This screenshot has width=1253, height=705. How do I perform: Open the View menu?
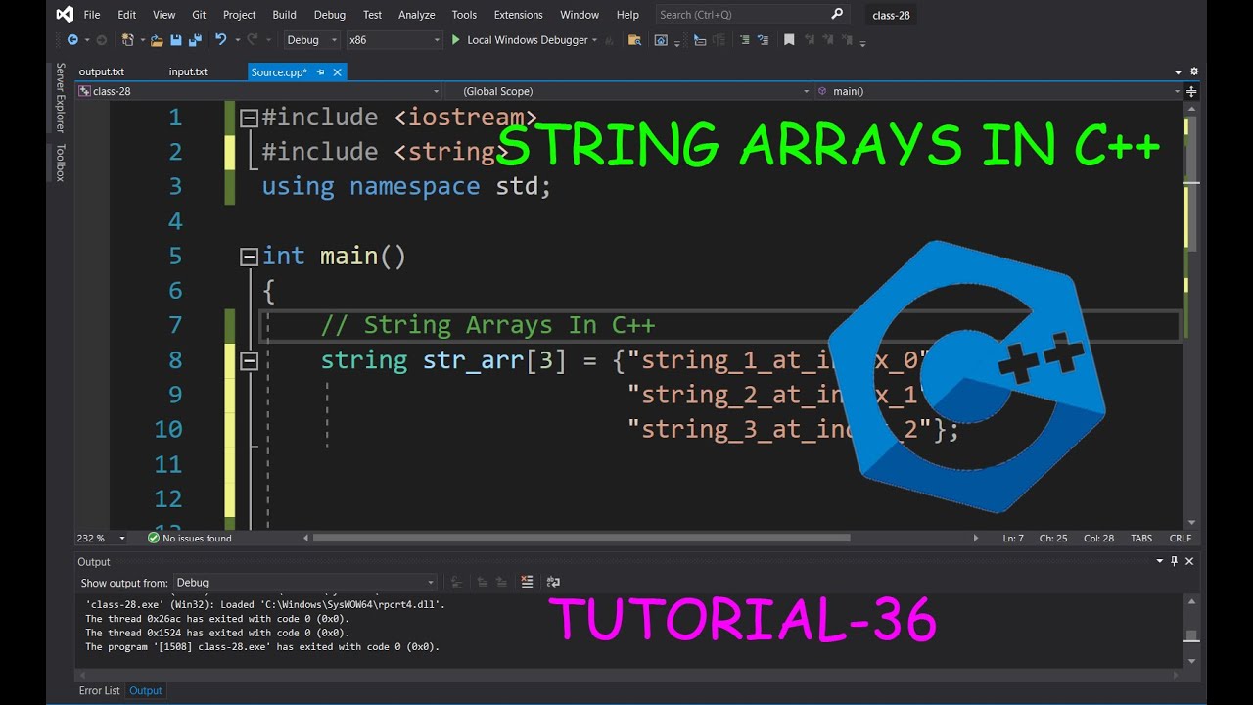(x=164, y=15)
